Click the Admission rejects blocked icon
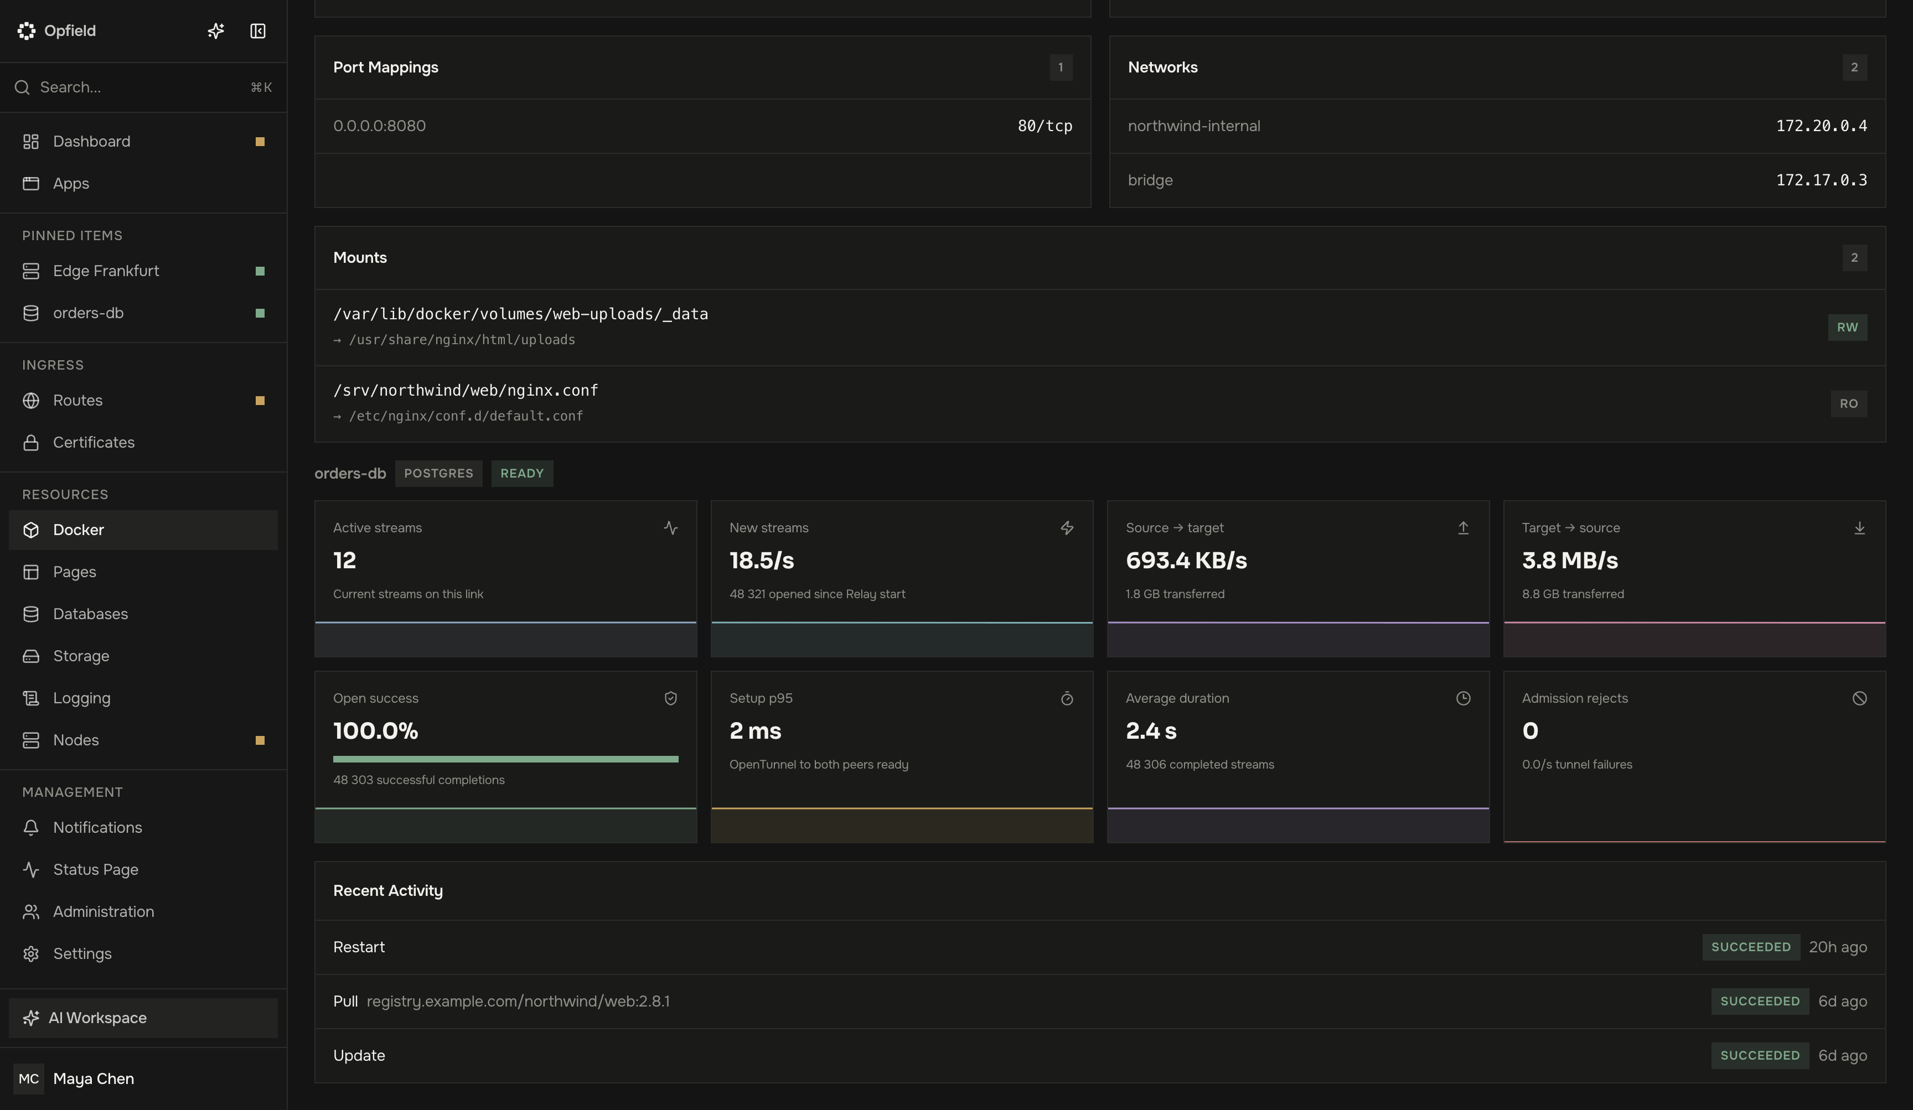This screenshot has width=1913, height=1110. pos(1860,699)
